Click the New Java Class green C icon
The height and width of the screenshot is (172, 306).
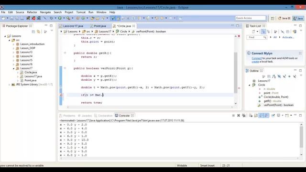click(83, 18)
